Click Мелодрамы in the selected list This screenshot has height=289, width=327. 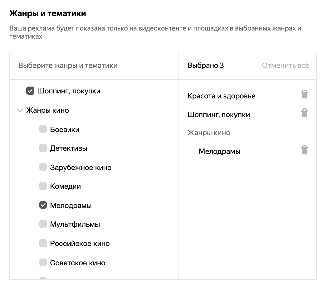[219, 152]
